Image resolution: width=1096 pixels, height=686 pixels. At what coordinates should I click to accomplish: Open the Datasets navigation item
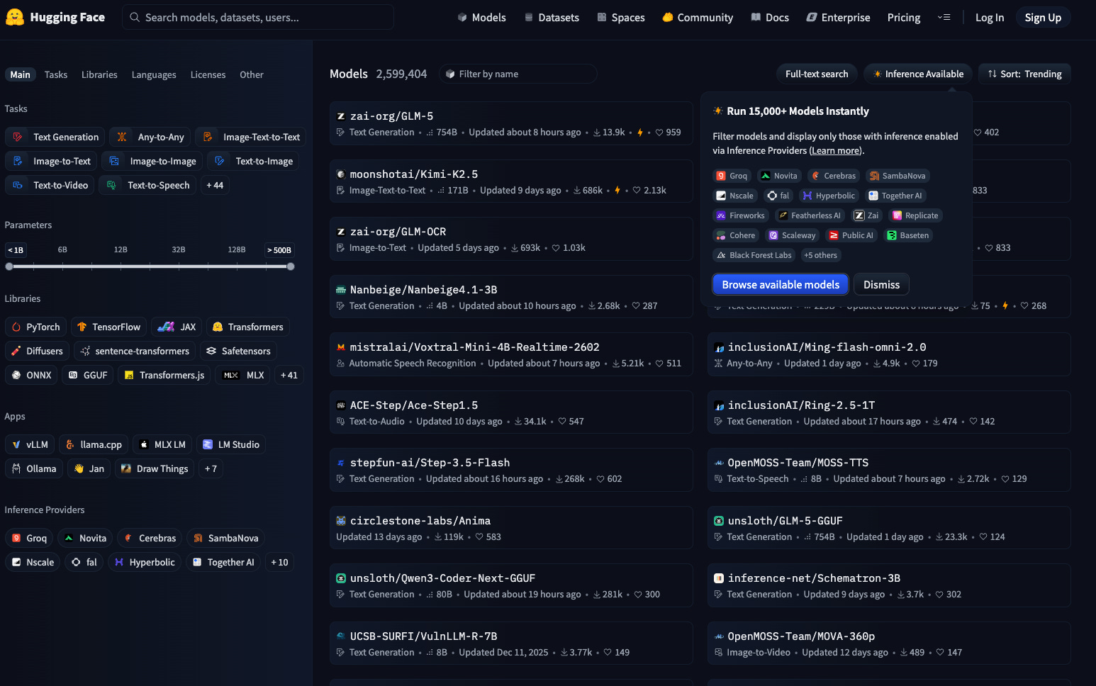point(552,17)
